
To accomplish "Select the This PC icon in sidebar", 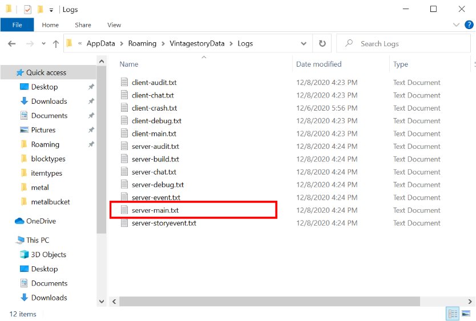I will click(22, 240).
